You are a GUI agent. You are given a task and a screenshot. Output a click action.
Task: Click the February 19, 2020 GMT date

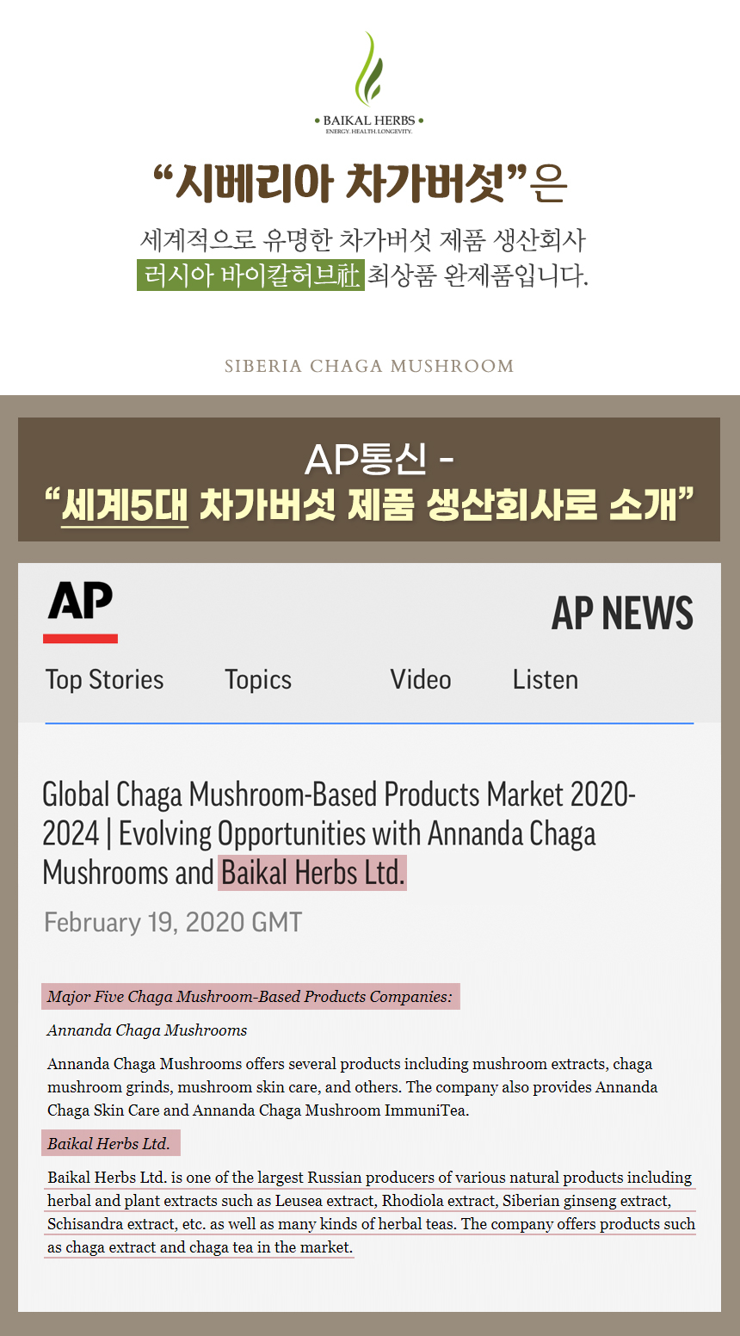click(173, 922)
